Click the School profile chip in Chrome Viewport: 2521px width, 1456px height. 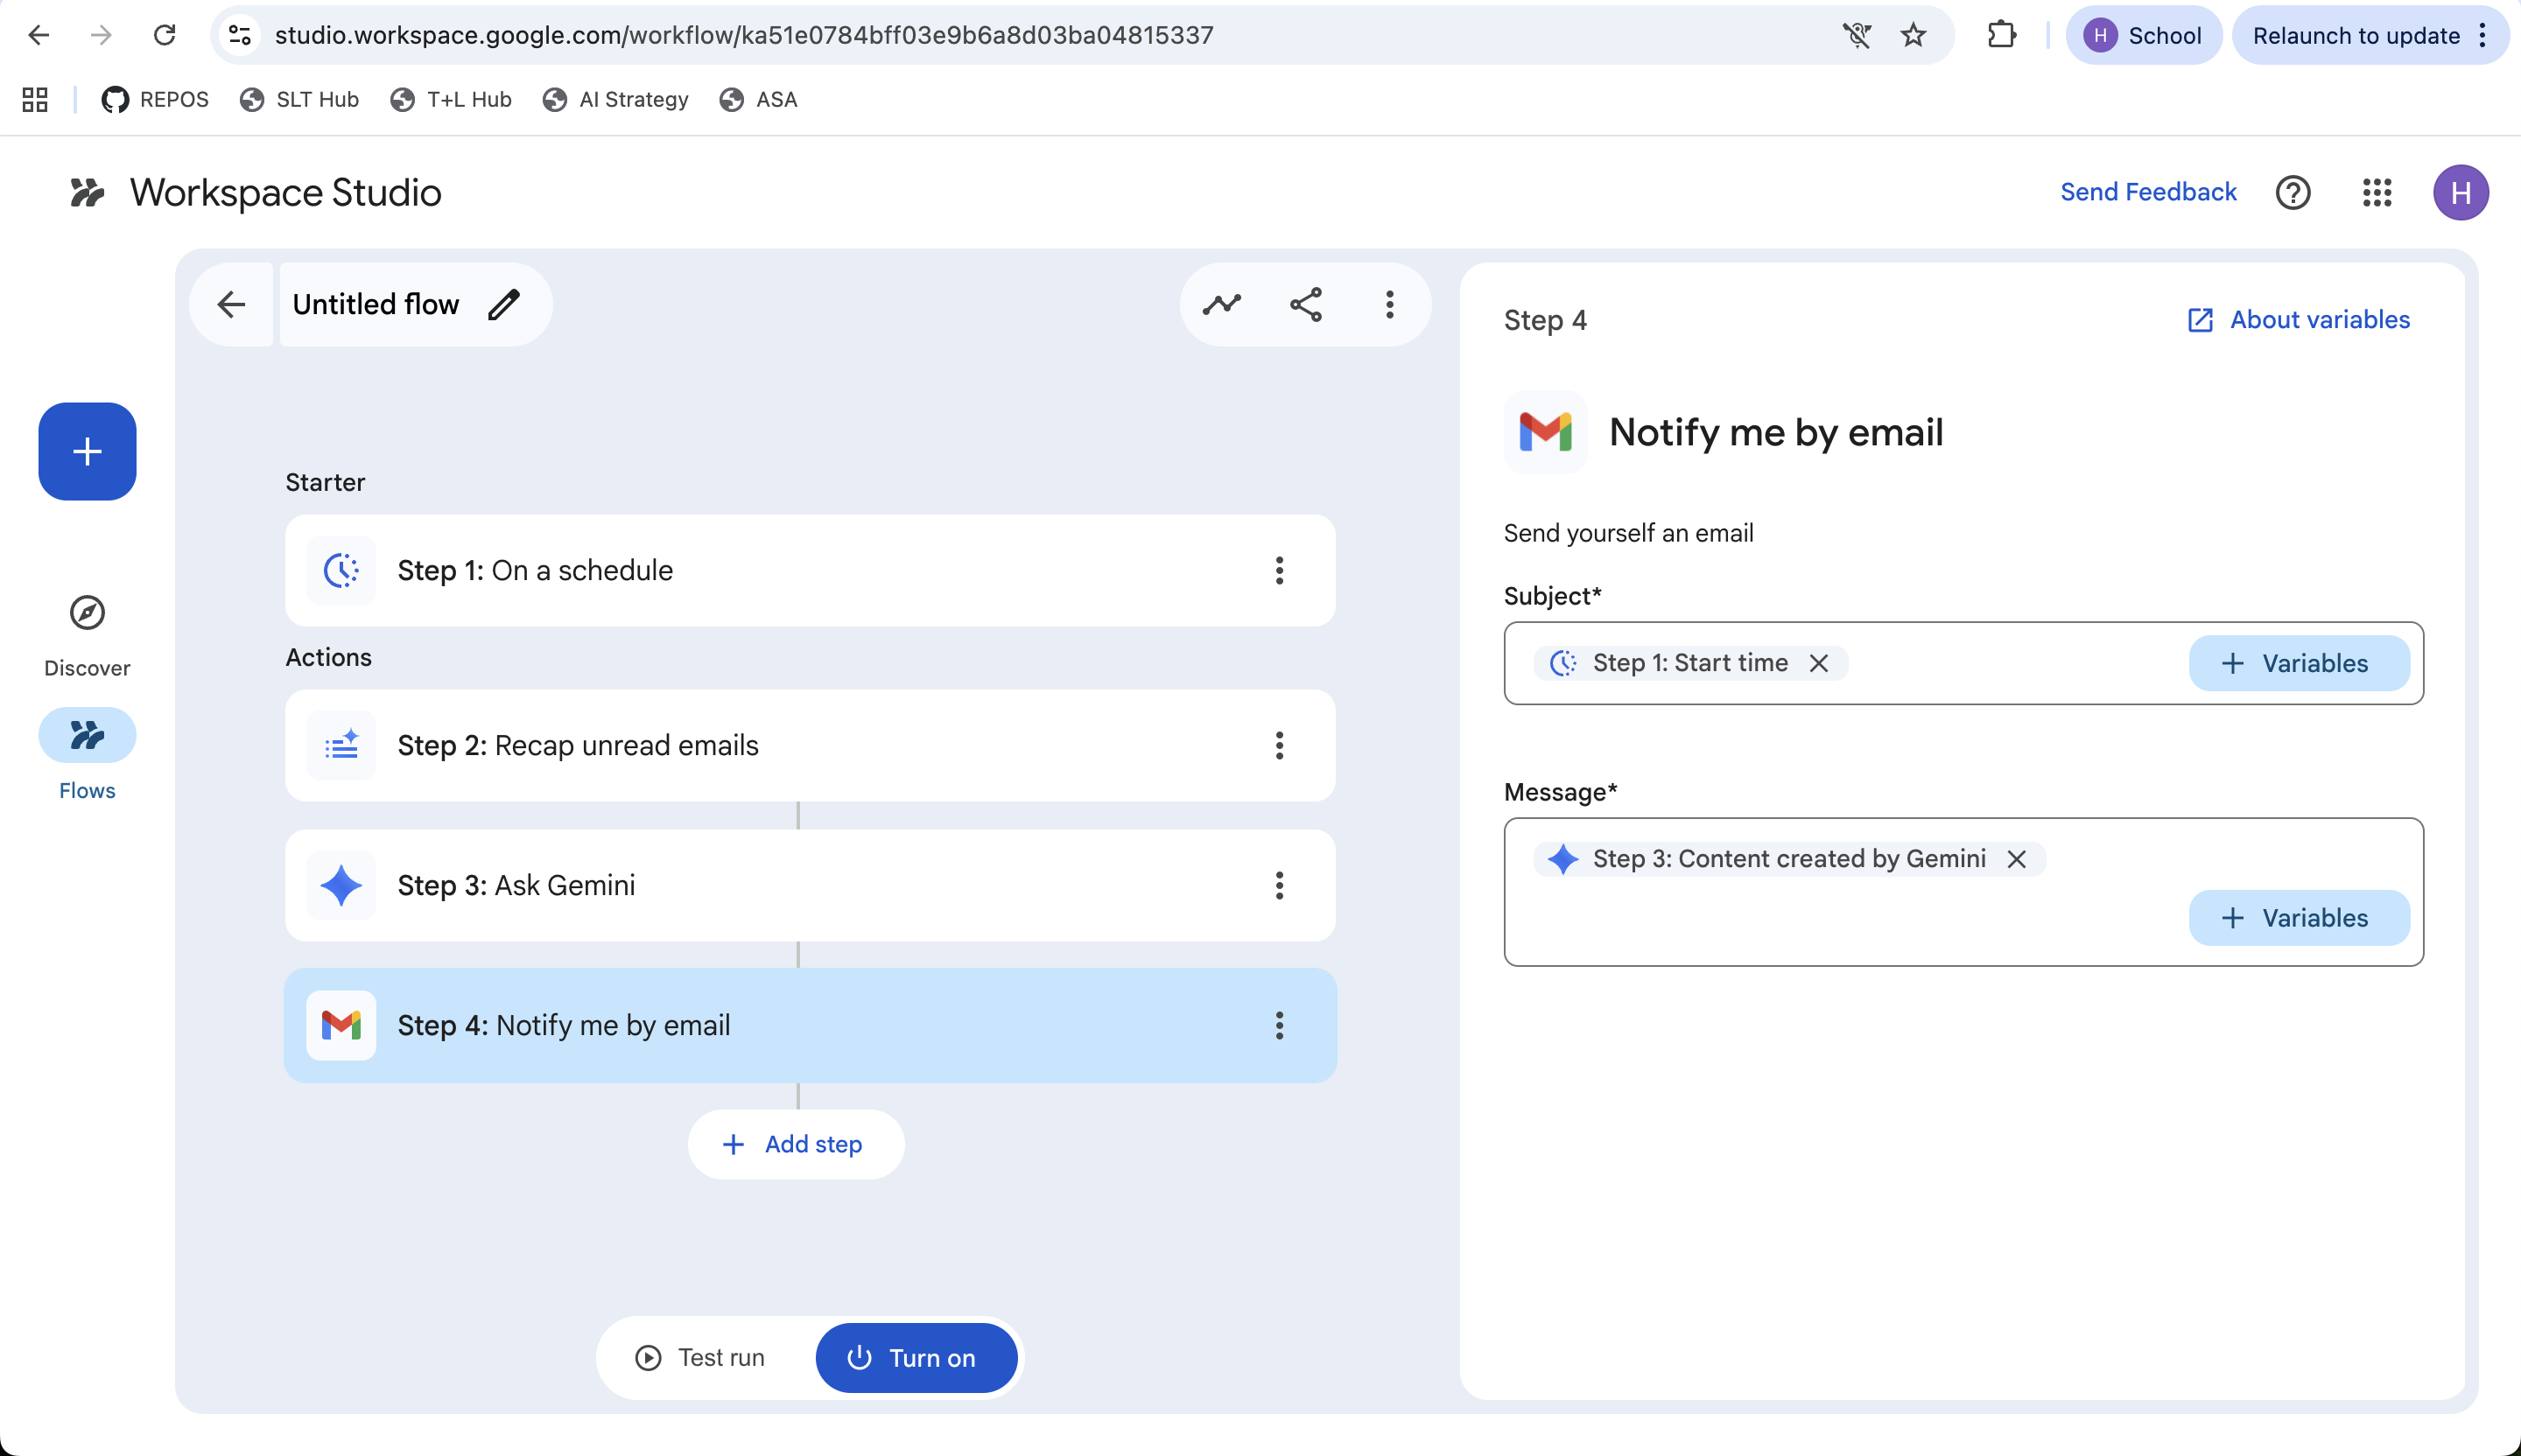2143,36
